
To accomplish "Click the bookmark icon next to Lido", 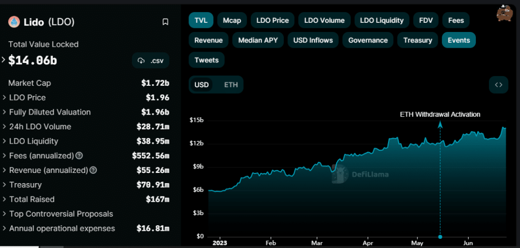I will 165,22.
